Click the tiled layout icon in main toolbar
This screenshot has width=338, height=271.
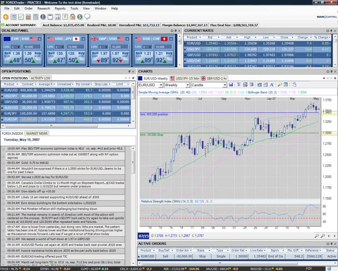click(x=58, y=16)
